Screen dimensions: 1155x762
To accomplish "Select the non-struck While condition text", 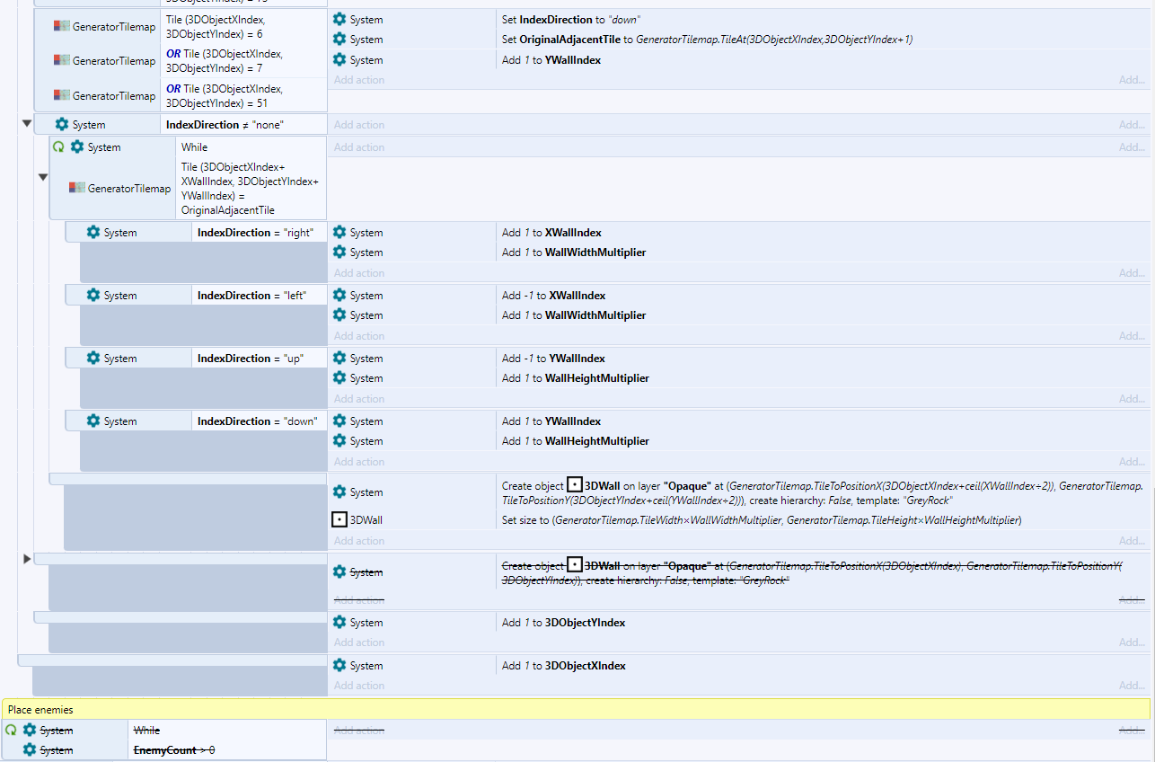I will click(x=194, y=146).
